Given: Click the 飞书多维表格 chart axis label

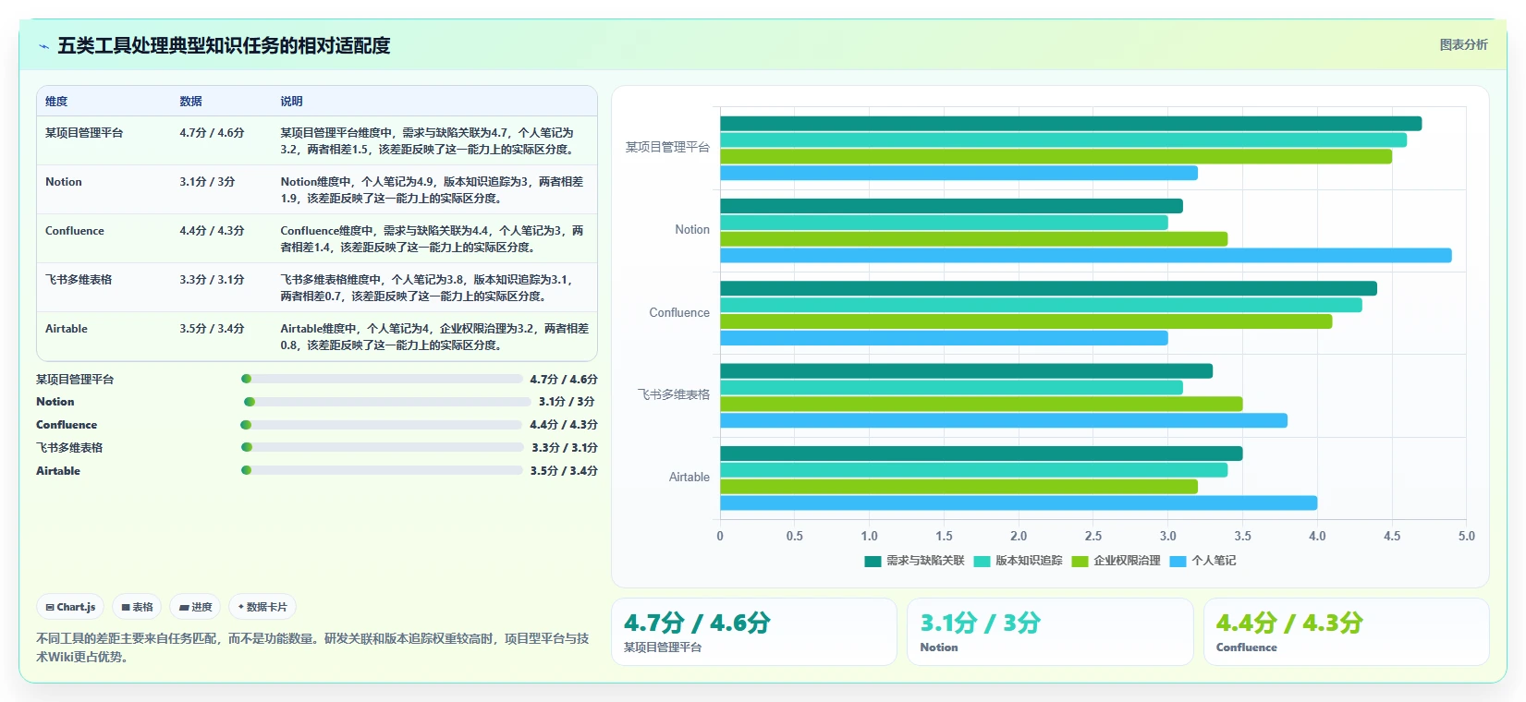Looking at the screenshot, I should [x=674, y=394].
